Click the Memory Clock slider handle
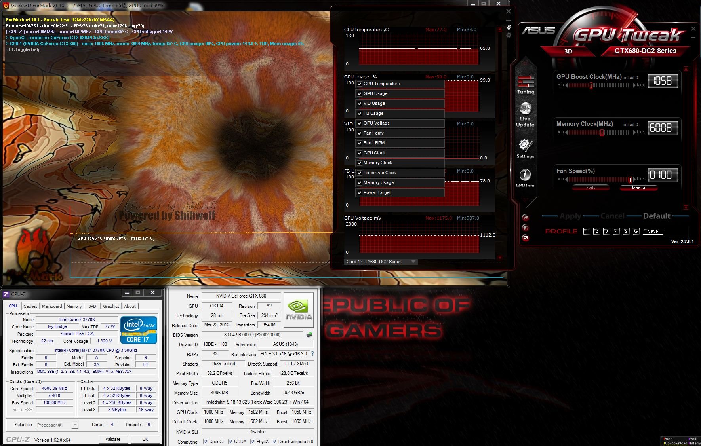The width and height of the screenshot is (701, 446). (x=602, y=133)
